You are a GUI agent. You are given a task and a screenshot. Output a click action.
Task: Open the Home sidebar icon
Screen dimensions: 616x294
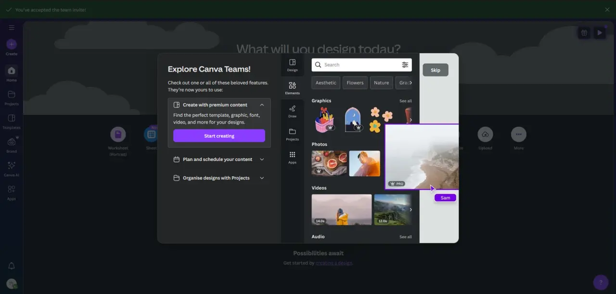point(12,71)
